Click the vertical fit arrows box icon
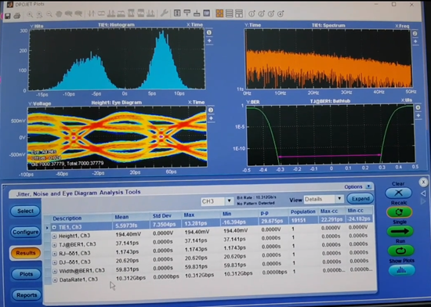 [x=177, y=13]
